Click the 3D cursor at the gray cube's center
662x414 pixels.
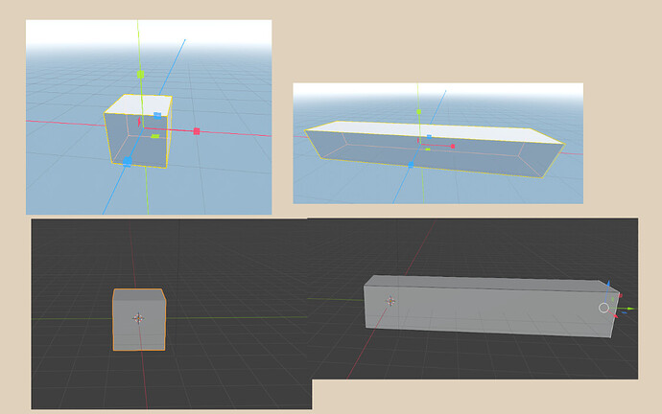pyautogui.click(x=138, y=317)
